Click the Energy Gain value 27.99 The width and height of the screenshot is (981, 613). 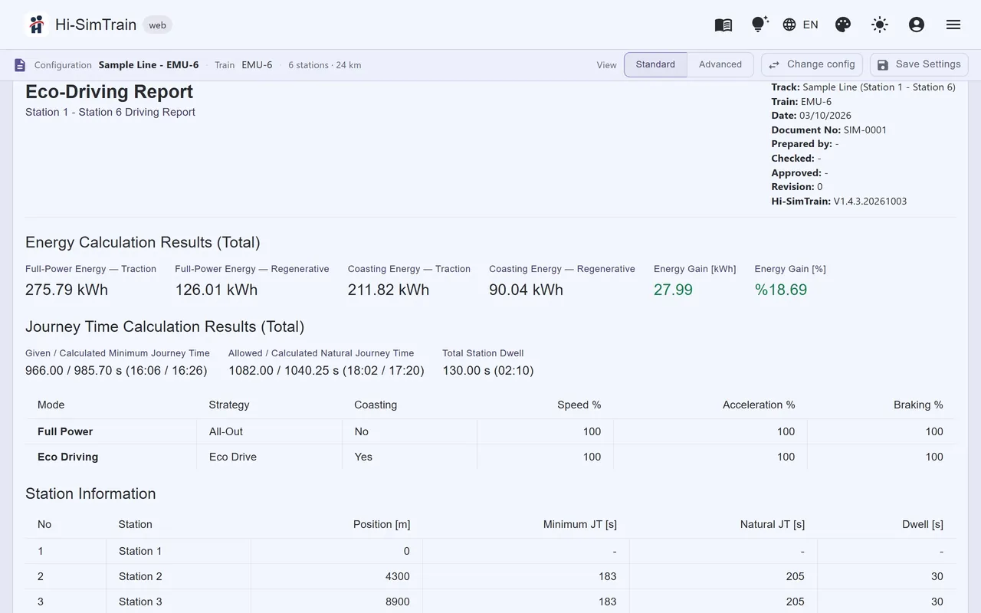point(673,290)
